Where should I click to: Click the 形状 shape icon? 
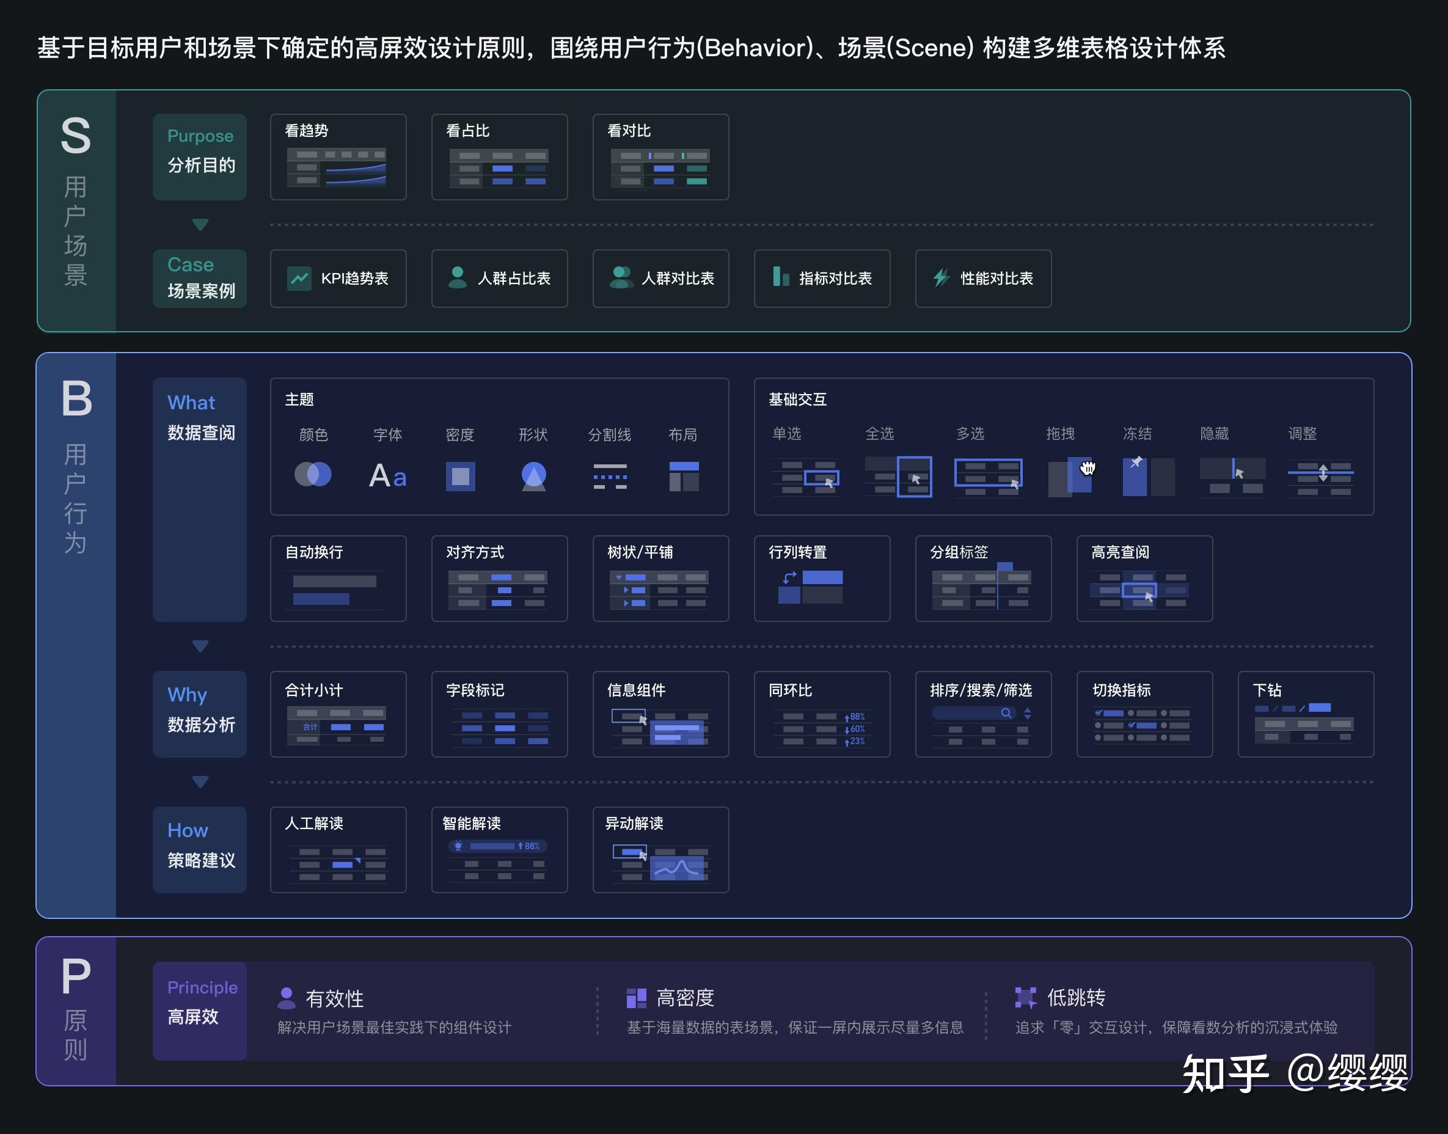tap(533, 475)
